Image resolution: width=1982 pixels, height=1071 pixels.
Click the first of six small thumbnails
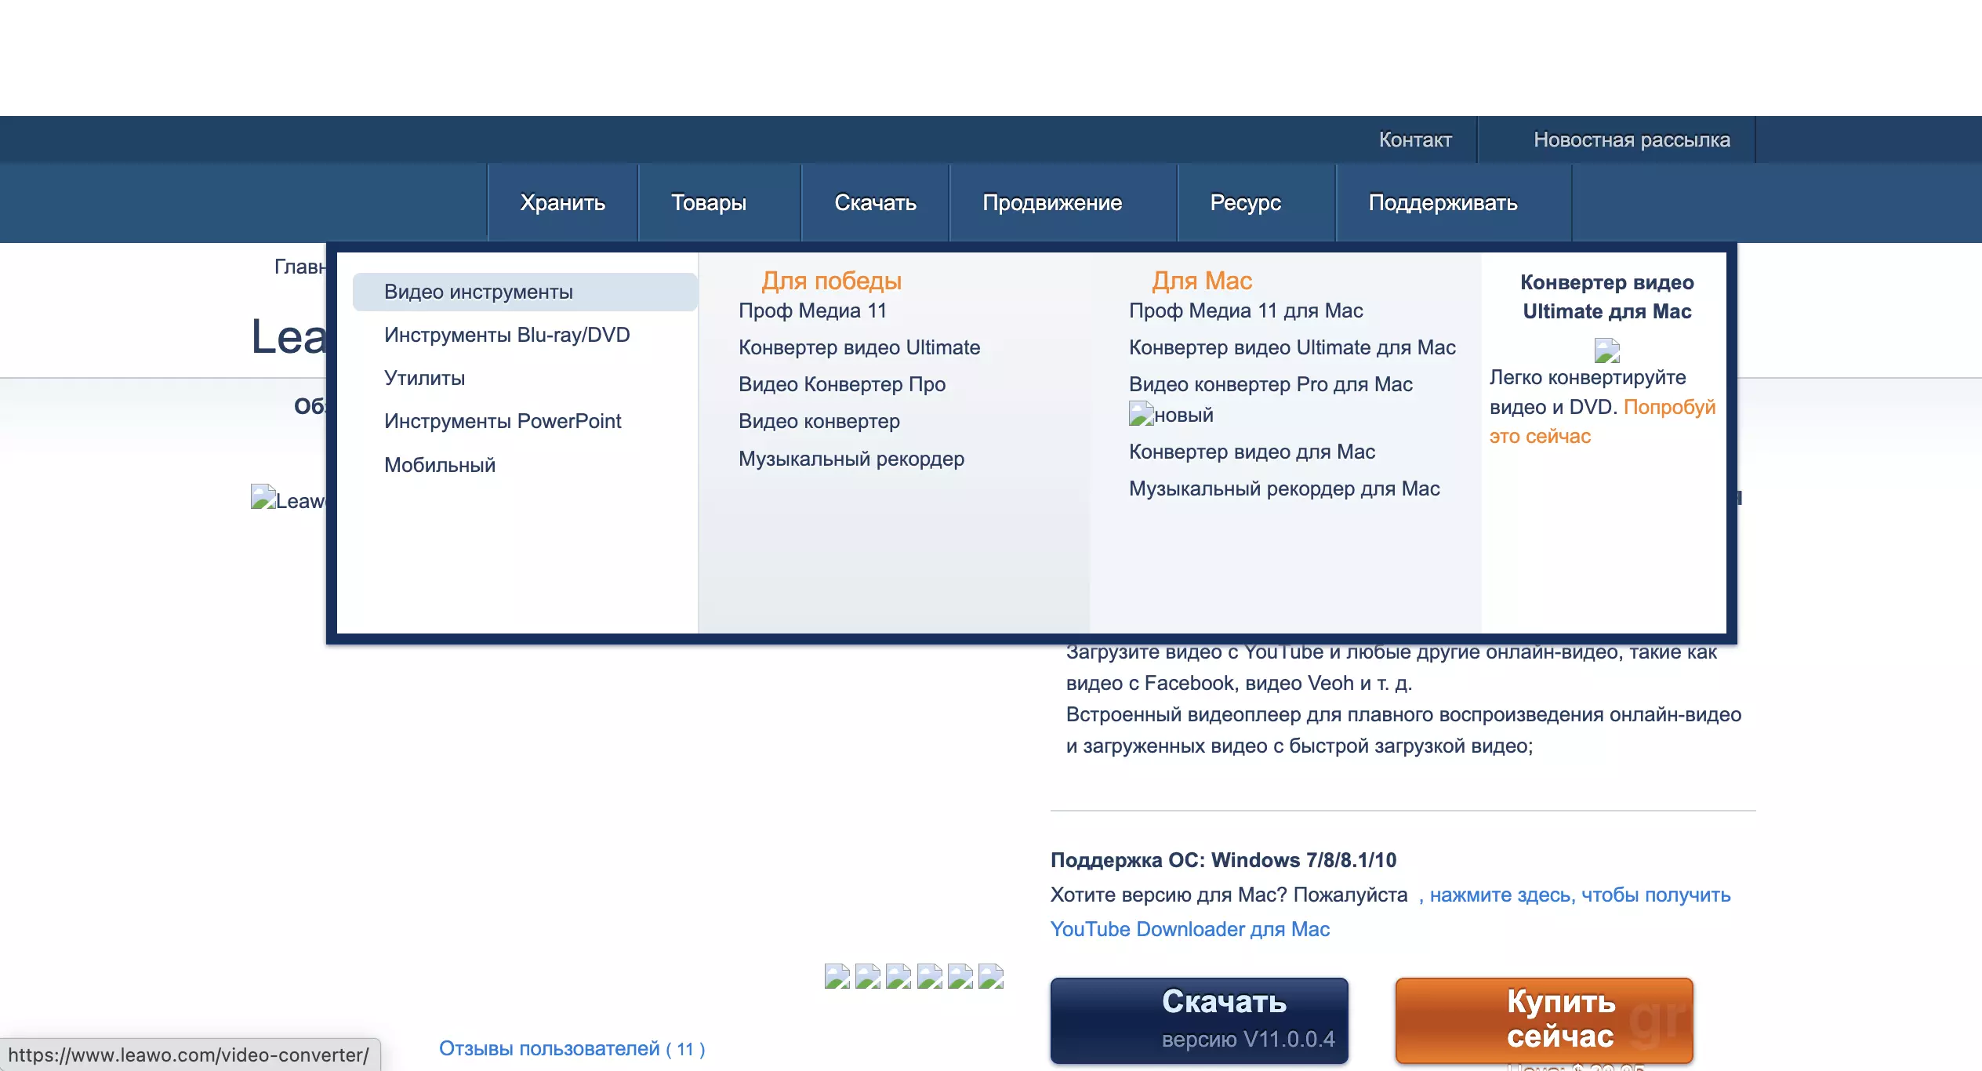(837, 976)
